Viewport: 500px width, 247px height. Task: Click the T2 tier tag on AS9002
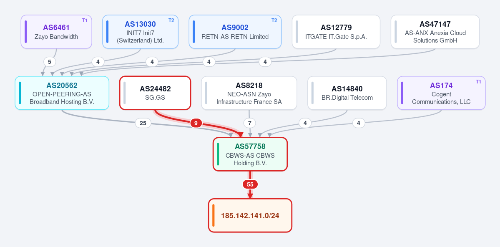click(x=274, y=20)
